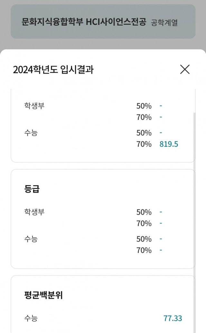Viewport: 206px width, 333px height.
Task: Tap the 문화지식융합학부 HCI사이언스전공 header card
Action: (103, 22)
